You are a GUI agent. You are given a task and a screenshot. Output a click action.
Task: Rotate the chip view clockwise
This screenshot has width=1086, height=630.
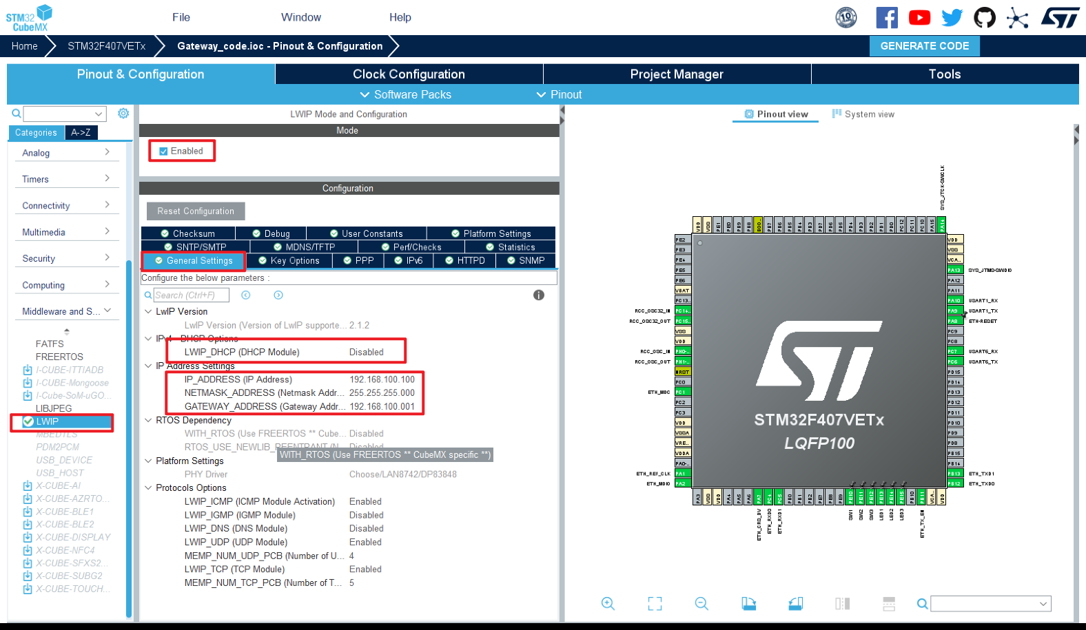click(x=748, y=603)
